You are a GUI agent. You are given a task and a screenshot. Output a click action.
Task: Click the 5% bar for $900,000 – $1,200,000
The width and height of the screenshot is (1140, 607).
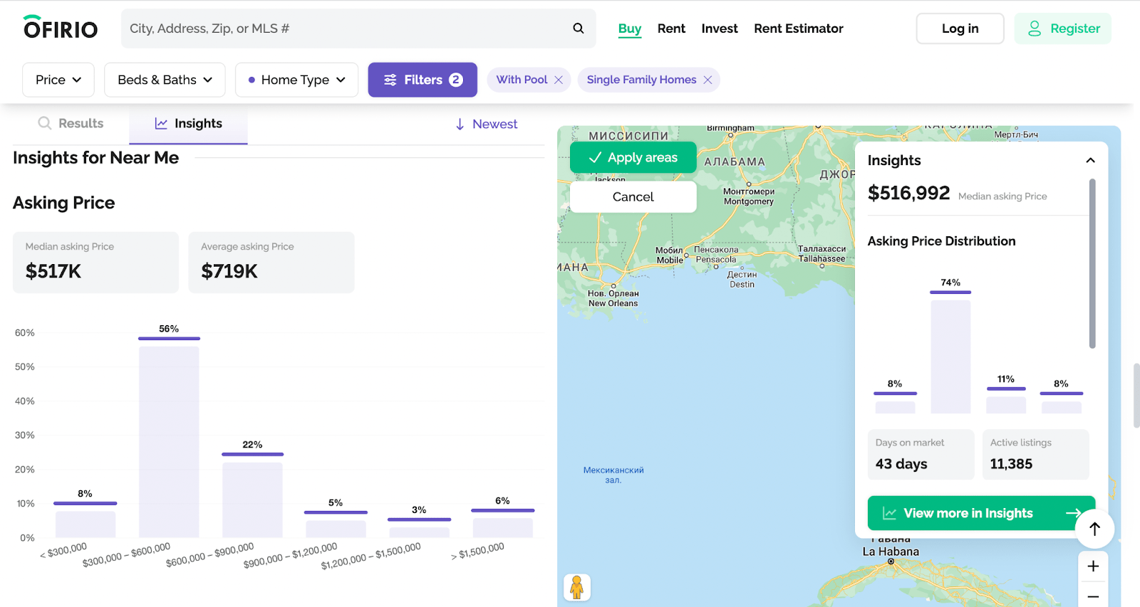[x=336, y=529]
